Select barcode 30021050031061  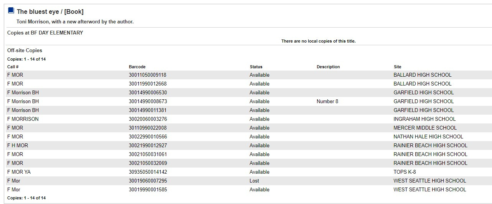(x=148, y=155)
